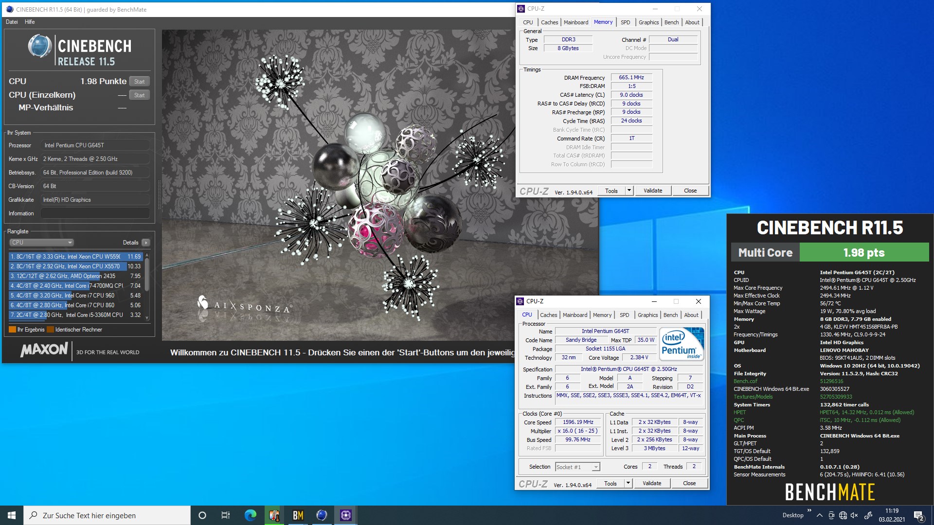
Task: Open Graphics tab in upper CPU-Z window
Action: [x=648, y=22]
